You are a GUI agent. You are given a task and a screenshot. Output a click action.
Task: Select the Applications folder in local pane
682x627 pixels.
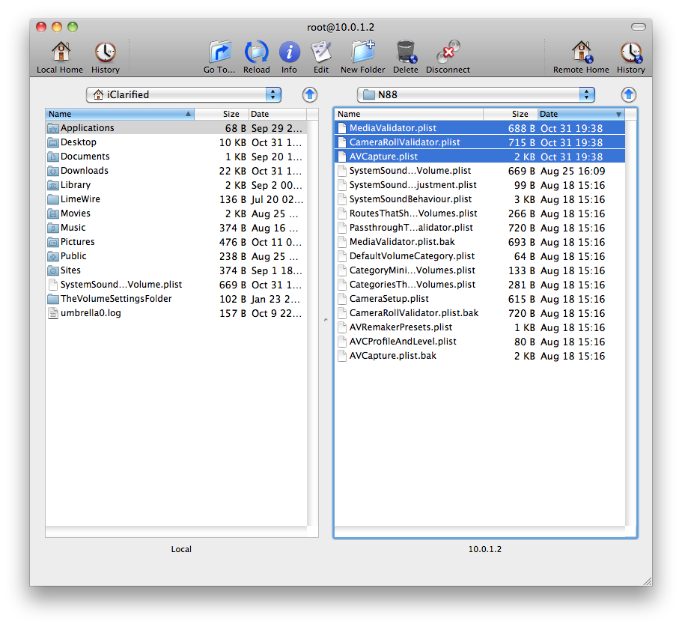pos(87,128)
